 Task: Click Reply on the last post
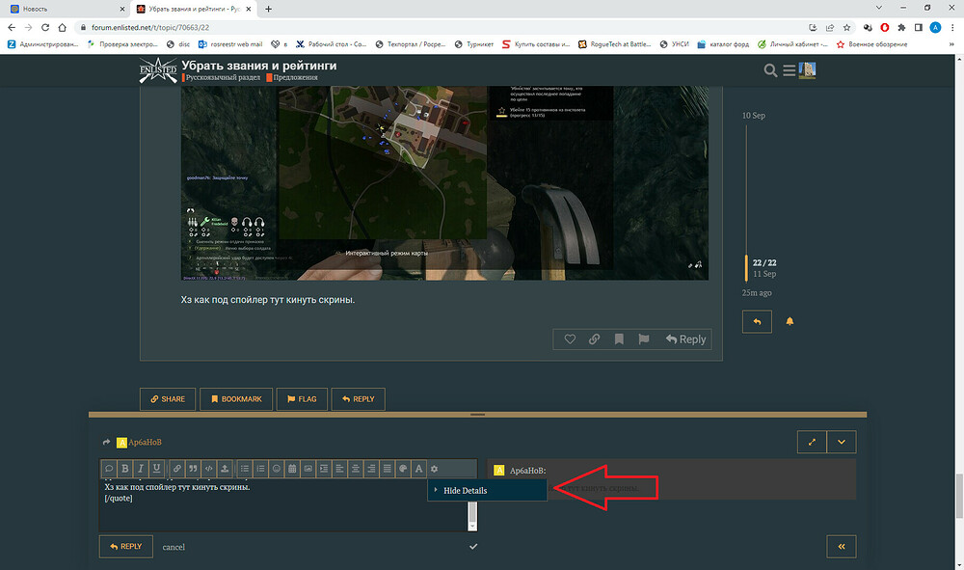[686, 339]
